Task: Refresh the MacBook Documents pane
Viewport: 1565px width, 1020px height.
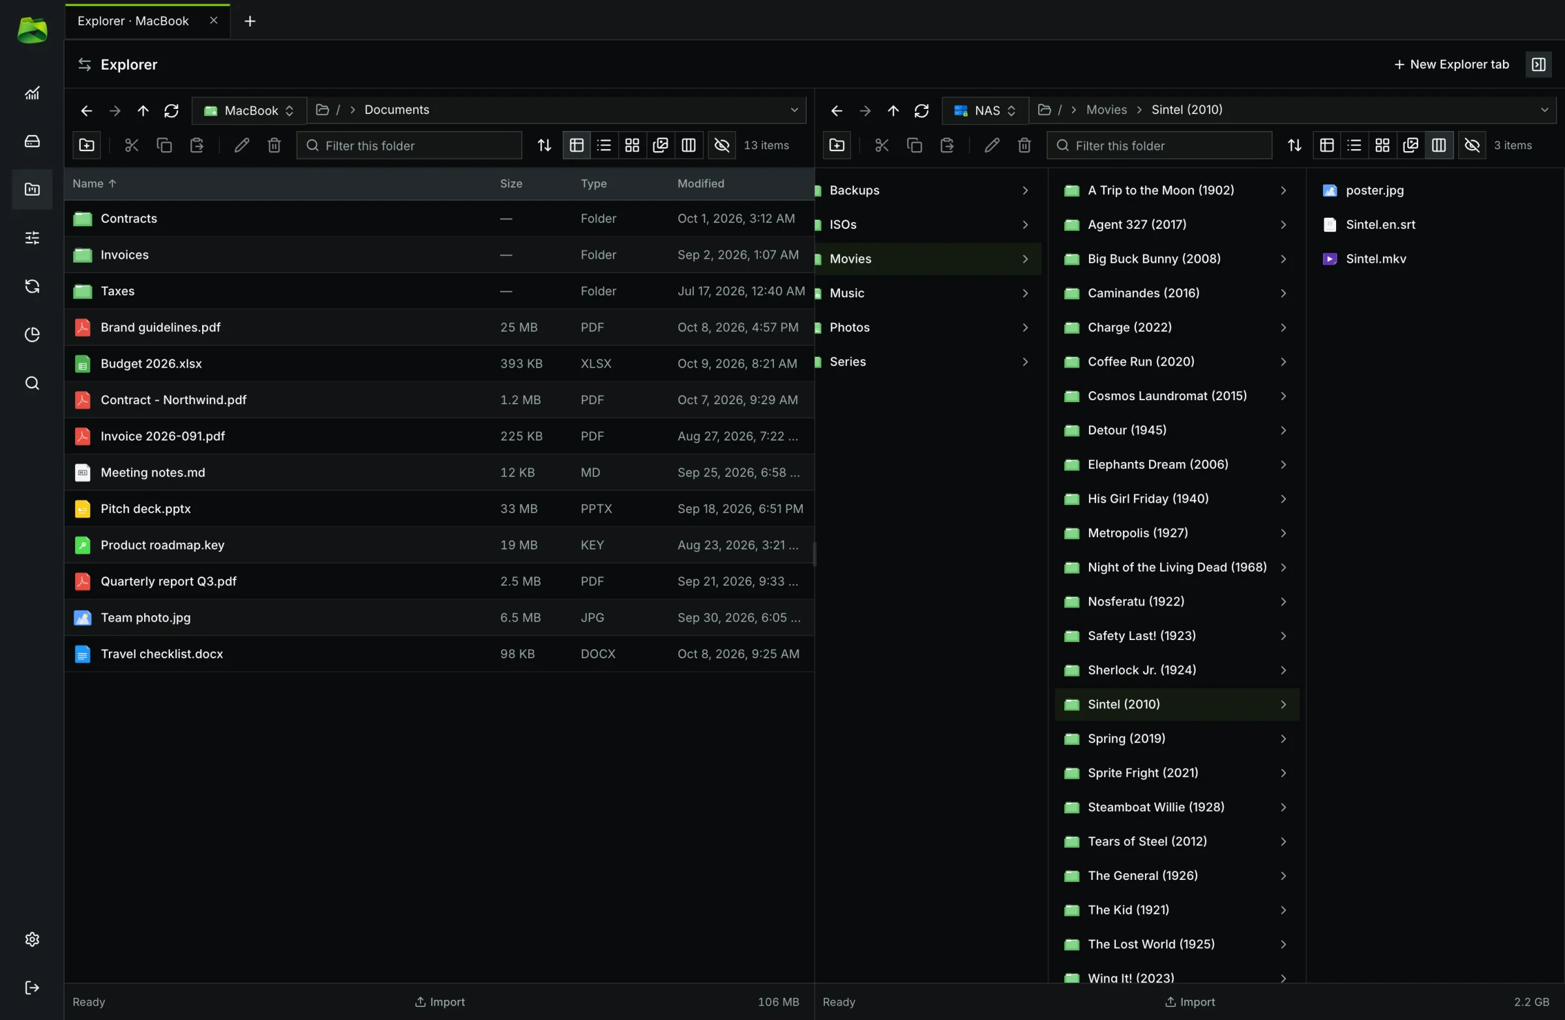Action: [x=171, y=110]
